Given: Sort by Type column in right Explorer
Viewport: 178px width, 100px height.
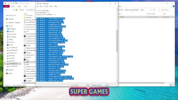Looking at the screenshot, I should point(164,14).
